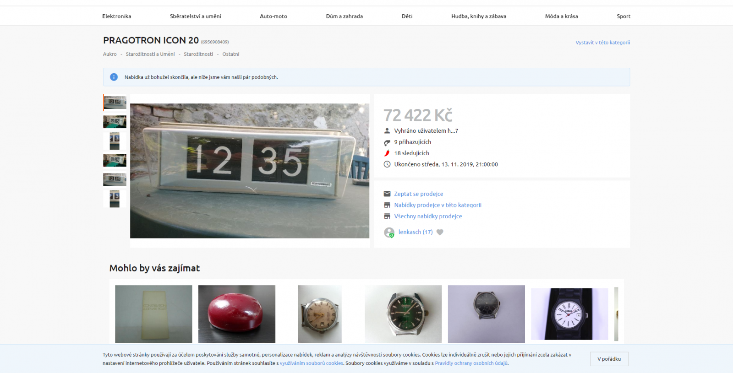Click the bidders gavel icon
Screen dimensions: 733x373
click(x=387, y=142)
